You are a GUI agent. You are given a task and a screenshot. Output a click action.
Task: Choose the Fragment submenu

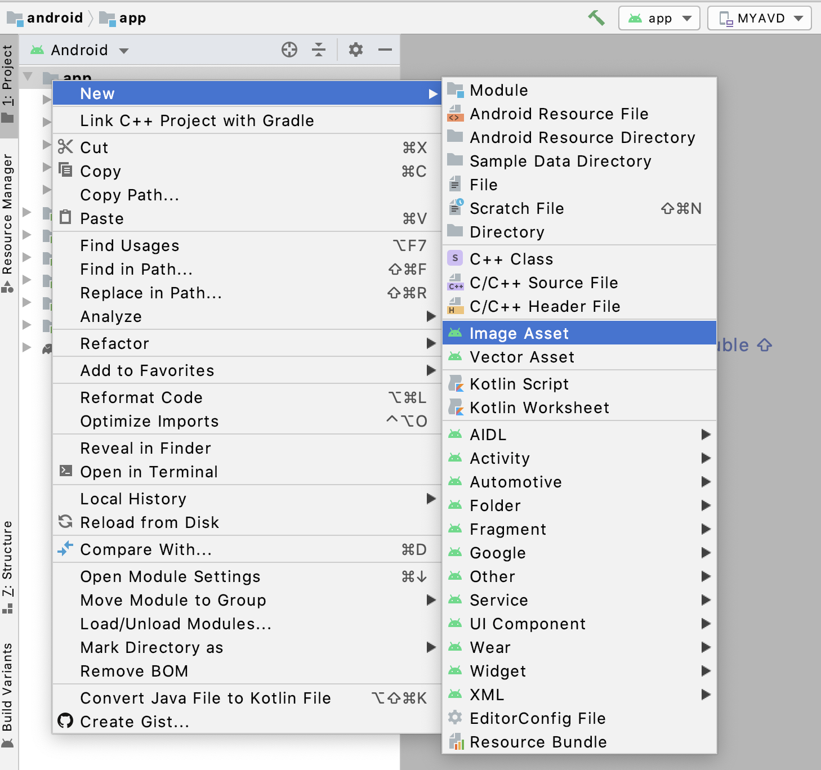579,529
